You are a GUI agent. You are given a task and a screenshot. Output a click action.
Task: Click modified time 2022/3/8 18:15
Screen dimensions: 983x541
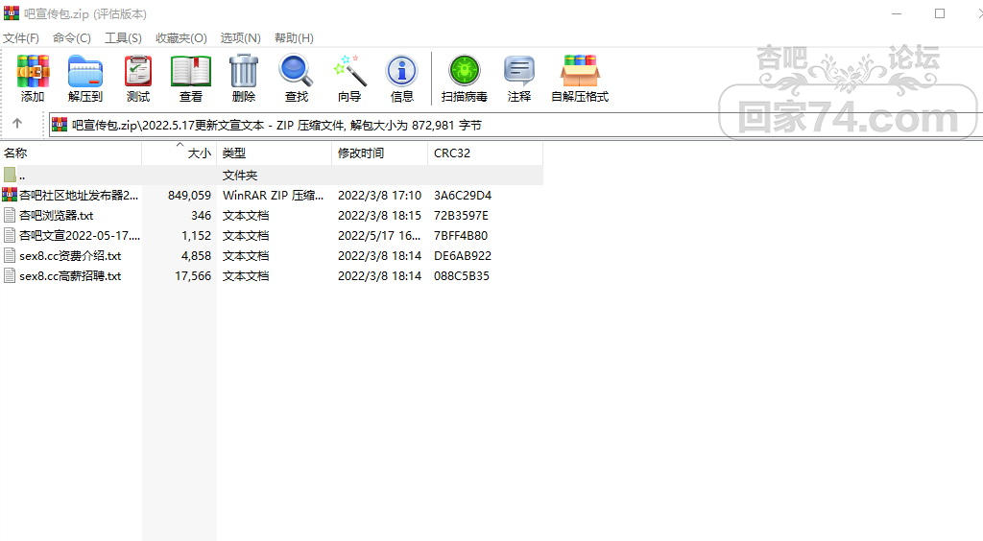pos(379,216)
